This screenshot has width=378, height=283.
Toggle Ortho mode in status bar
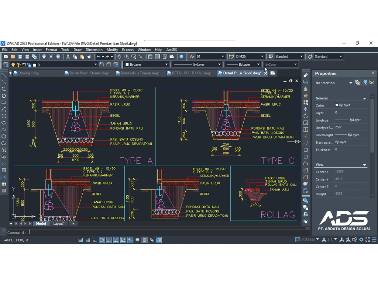(x=95, y=240)
